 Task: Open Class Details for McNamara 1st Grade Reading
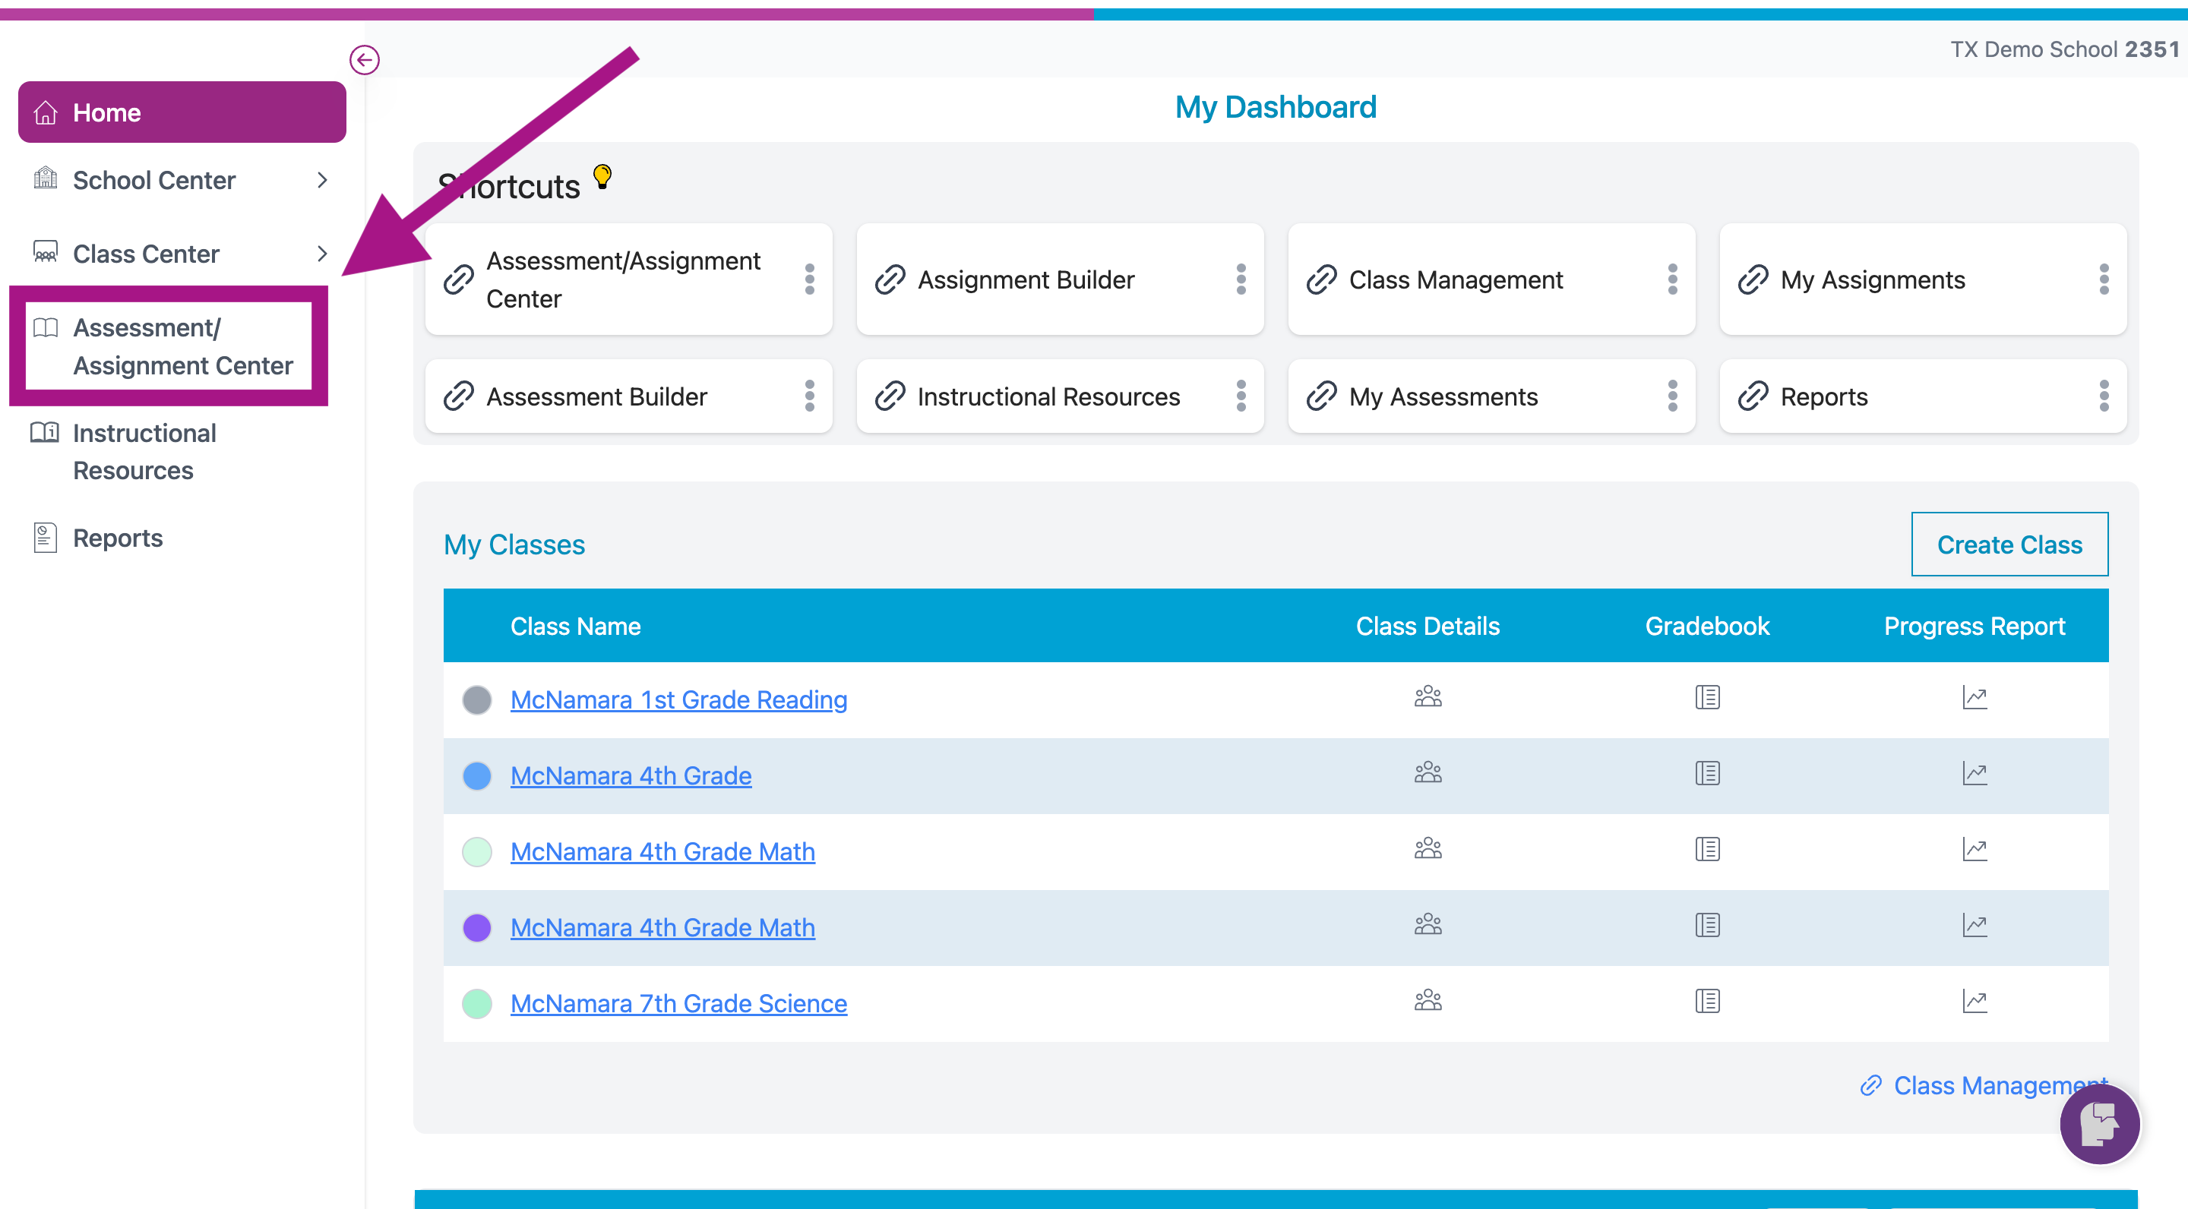[1428, 697]
